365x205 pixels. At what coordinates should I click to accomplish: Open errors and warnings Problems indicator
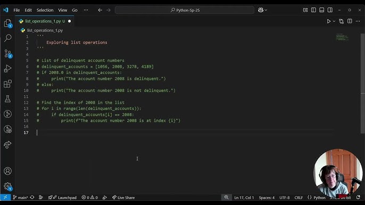(89, 198)
